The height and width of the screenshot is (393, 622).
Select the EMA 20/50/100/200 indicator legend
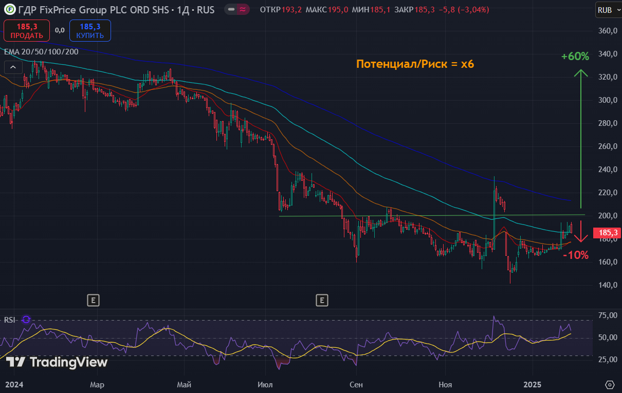point(41,51)
